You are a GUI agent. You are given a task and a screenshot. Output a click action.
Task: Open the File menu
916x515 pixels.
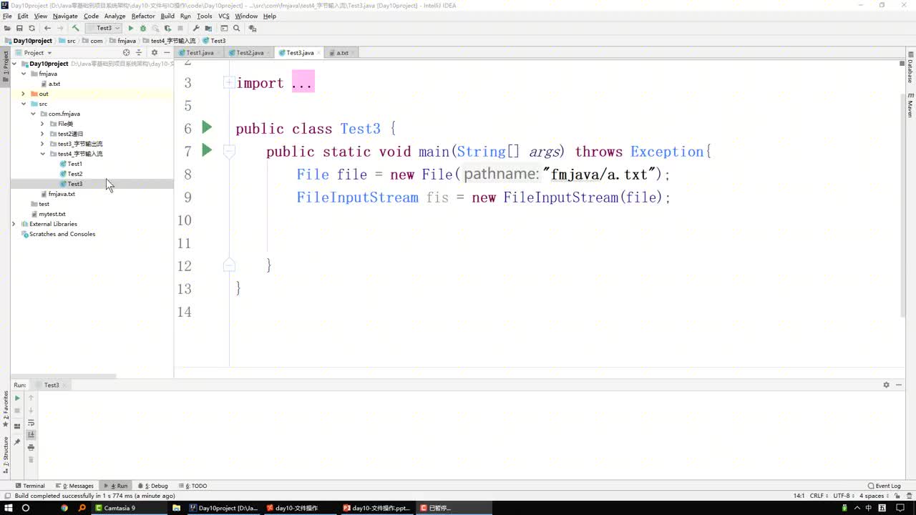pyautogui.click(x=7, y=16)
